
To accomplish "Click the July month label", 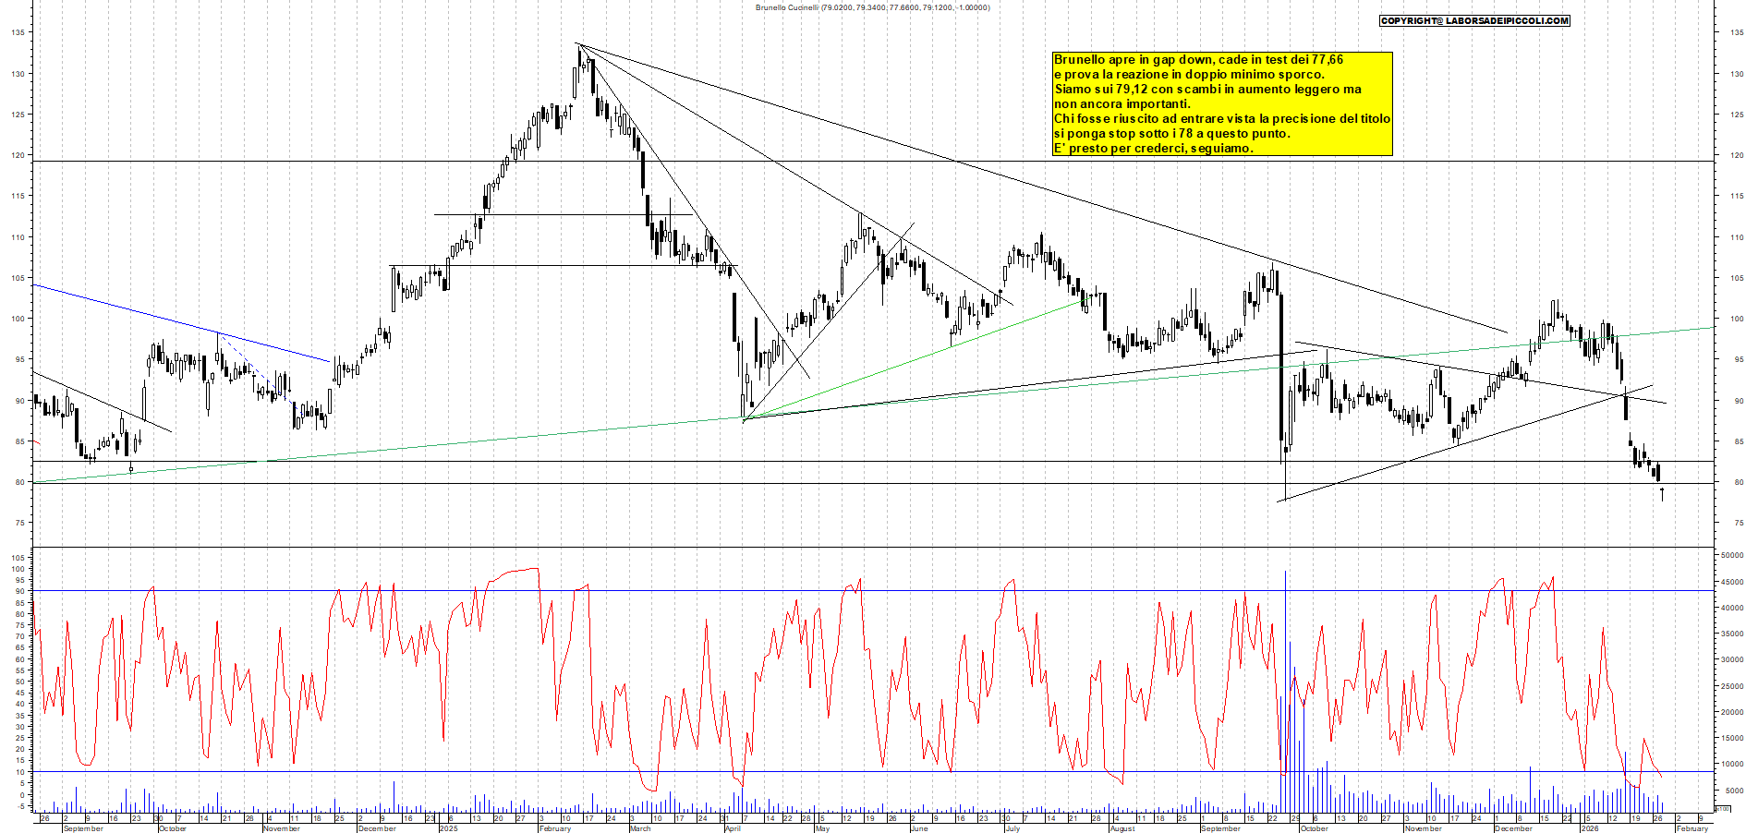I will point(1012,828).
